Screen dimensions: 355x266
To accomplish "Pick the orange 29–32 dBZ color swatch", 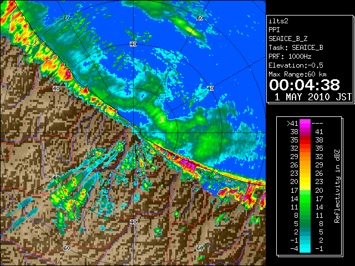I will [305, 157].
